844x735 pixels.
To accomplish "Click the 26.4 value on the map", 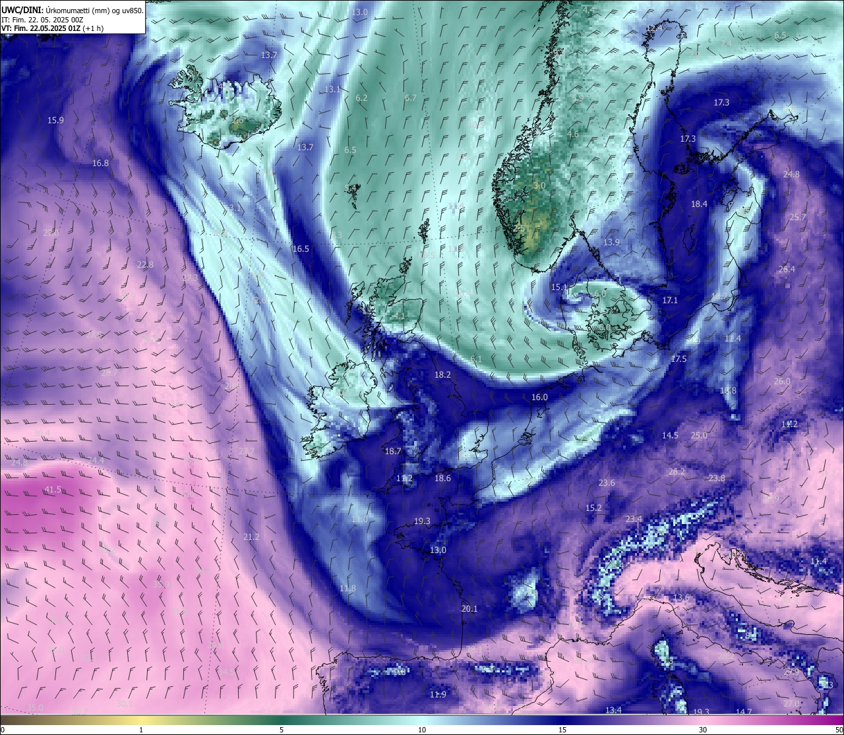I will pos(787,270).
